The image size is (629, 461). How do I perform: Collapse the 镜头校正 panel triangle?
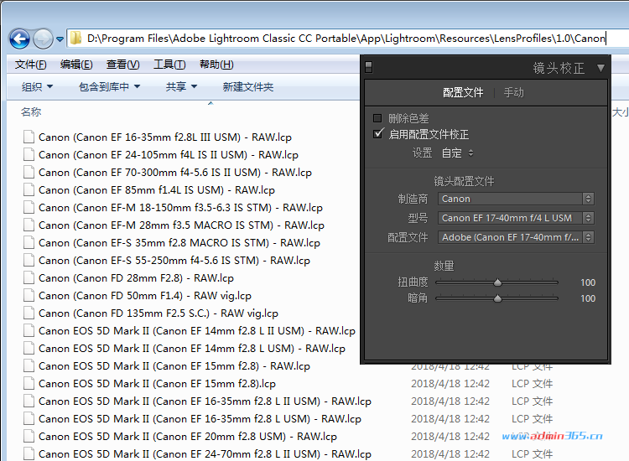(x=600, y=68)
